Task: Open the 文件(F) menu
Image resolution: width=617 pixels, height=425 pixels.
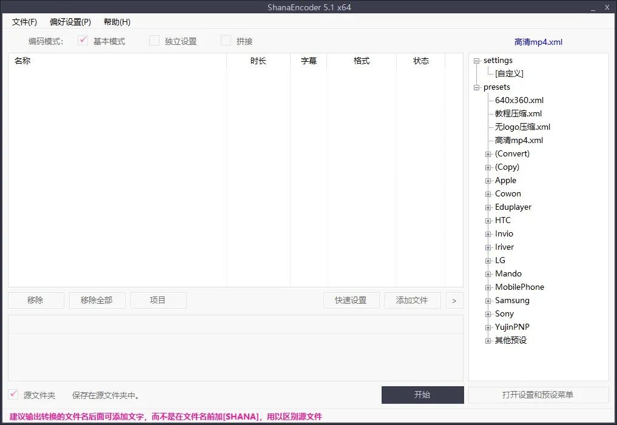Action: [x=24, y=22]
